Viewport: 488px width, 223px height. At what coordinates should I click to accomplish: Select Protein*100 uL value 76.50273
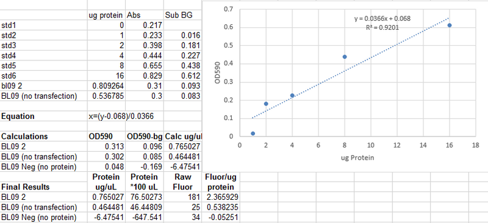tap(145, 197)
